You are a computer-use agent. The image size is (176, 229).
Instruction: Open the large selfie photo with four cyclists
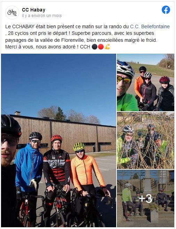[x=58, y=140]
